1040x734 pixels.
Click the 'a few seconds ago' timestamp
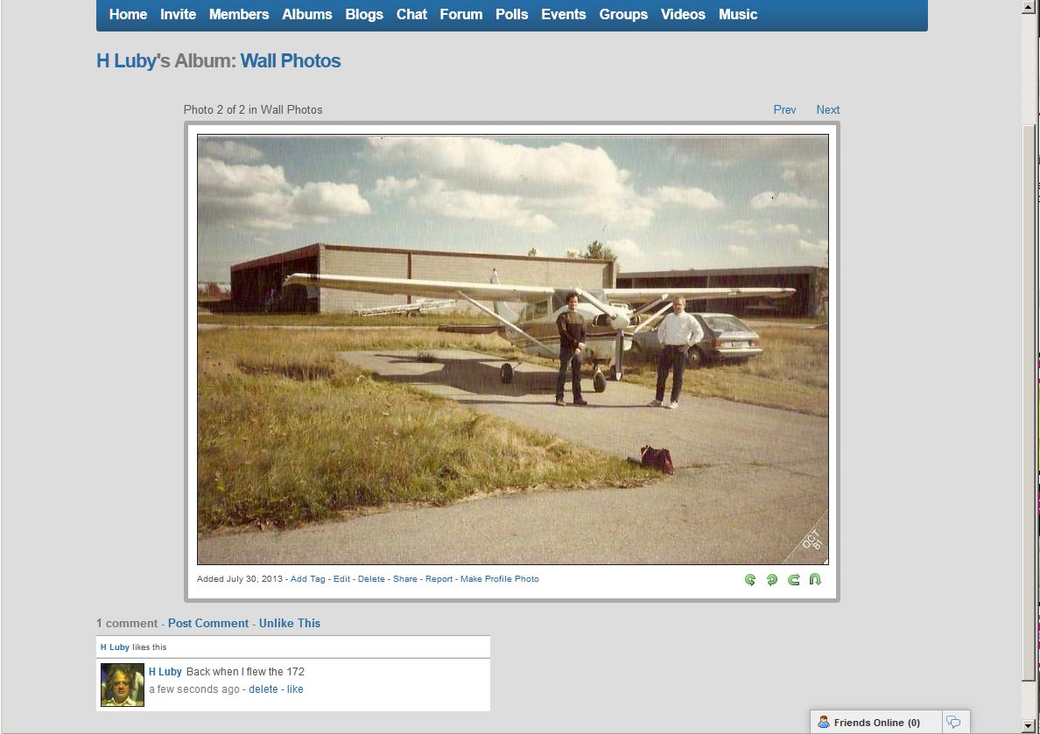point(193,689)
